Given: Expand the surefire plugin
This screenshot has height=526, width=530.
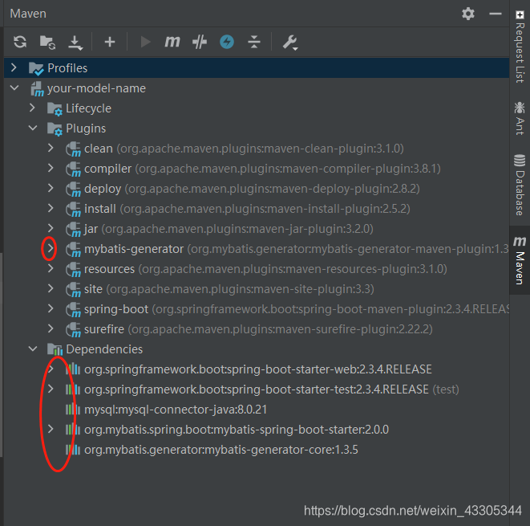Looking at the screenshot, I should tap(51, 328).
